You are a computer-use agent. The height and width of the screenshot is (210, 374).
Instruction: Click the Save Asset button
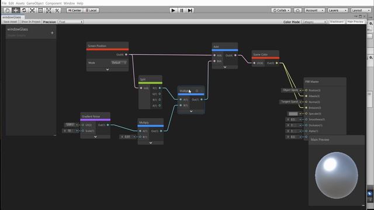[x=10, y=22]
